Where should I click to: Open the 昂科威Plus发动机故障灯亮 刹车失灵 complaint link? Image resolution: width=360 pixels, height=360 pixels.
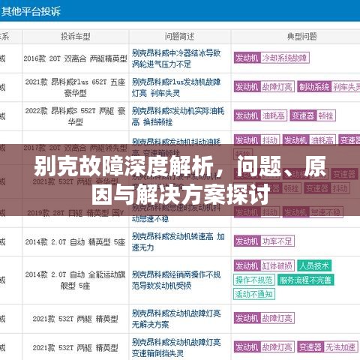coord(176,88)
